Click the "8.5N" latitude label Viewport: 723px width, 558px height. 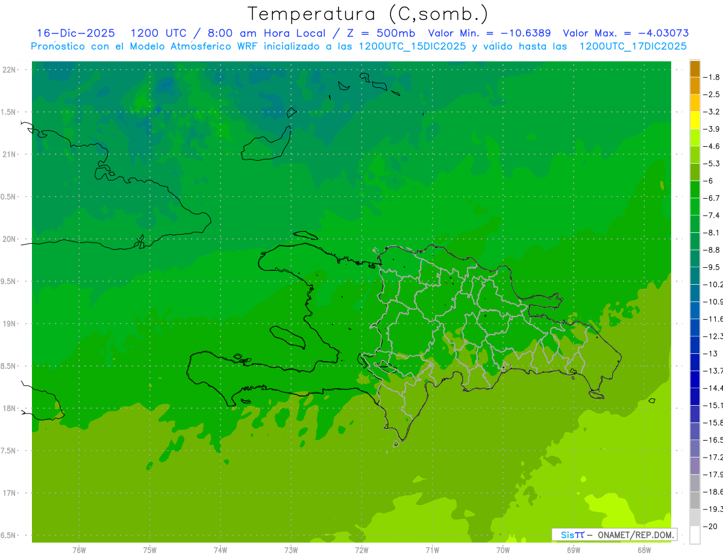tap(9, 366)
